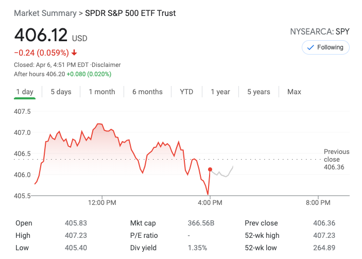Show the 5 years chart
This screenshot has width=362, height=259.
pyautogui.click(x=258, y=92)
